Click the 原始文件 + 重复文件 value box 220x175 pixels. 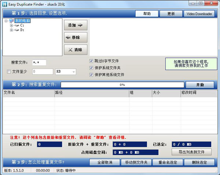click(130, 145)
